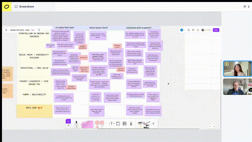This screenshot has height=142, width=252.
Task: Expand the blue user avatar dropdown
Action: pyautogui.click(x=182, y=30)
